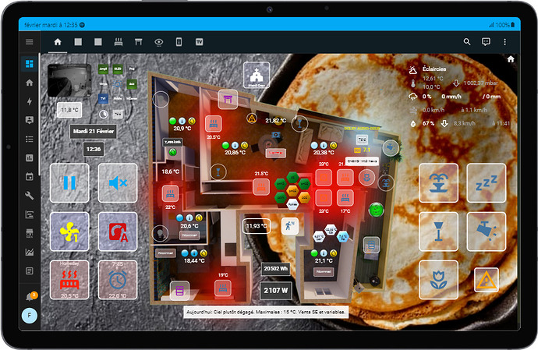Open the alarm clock 7:45 tile
Screen dimensions: 538x350
118,280
